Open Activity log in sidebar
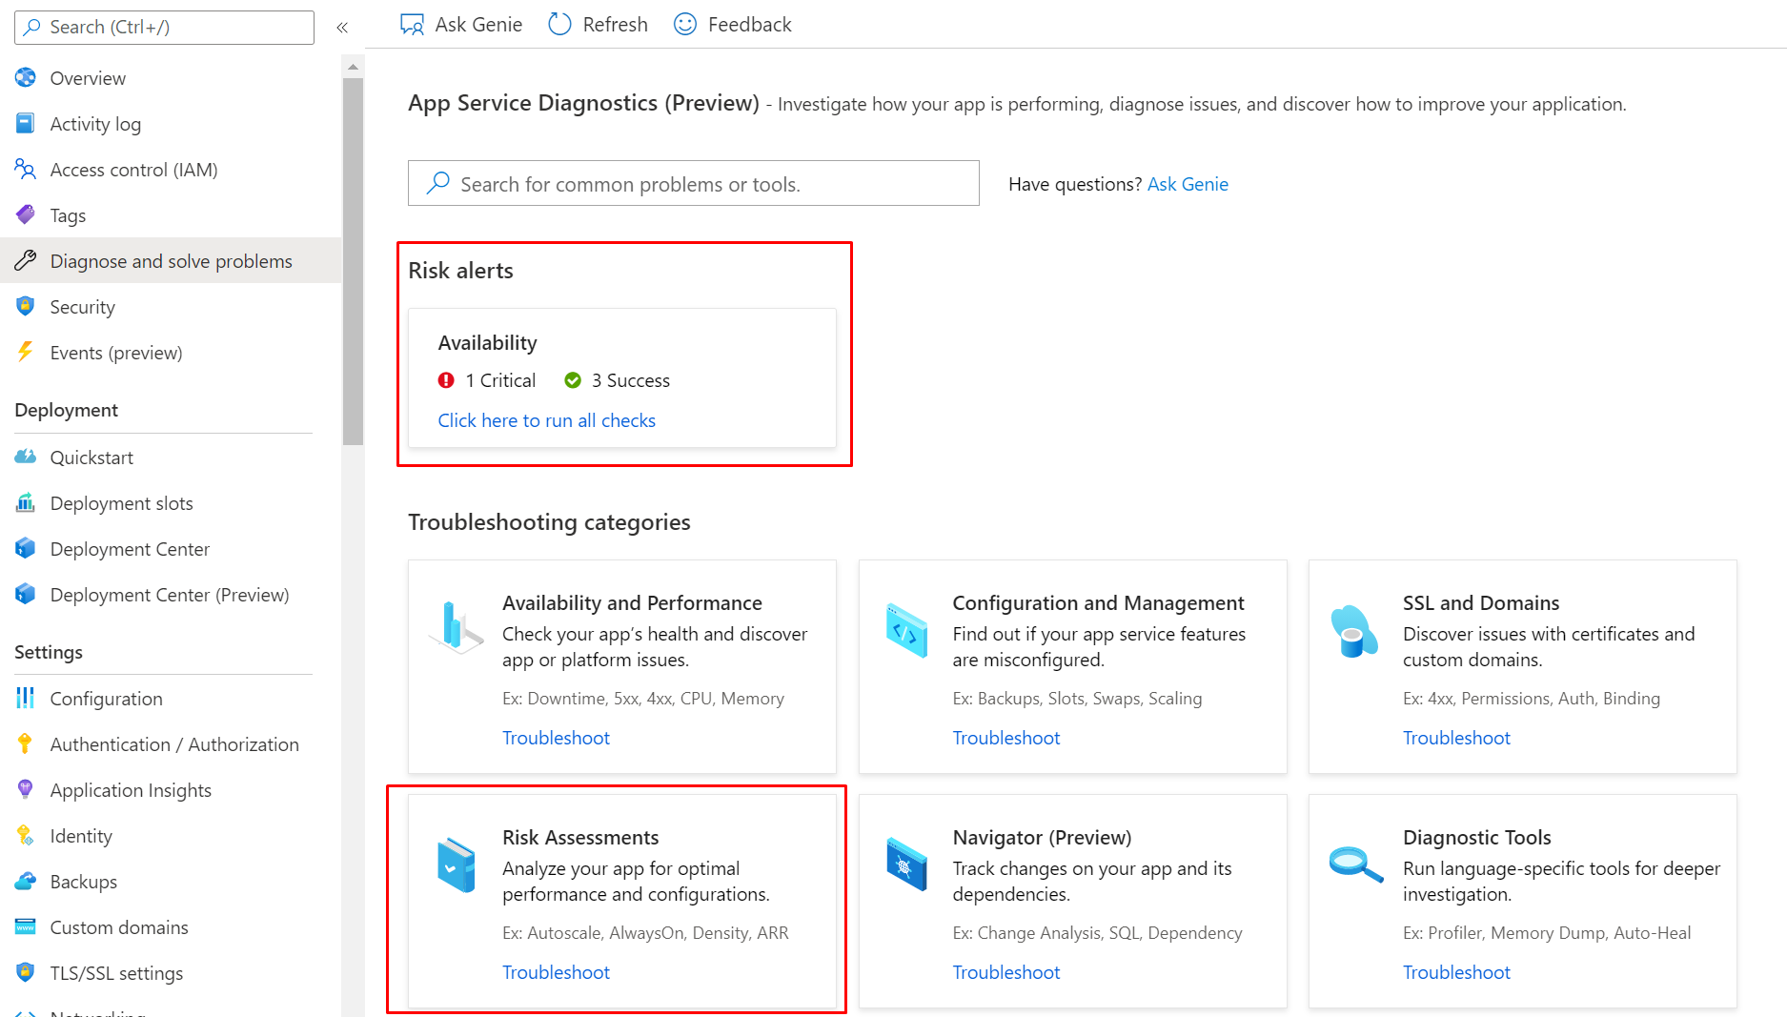This screenshot has height=1017, width=1787. pyautogui.click(x=95, y=124)
